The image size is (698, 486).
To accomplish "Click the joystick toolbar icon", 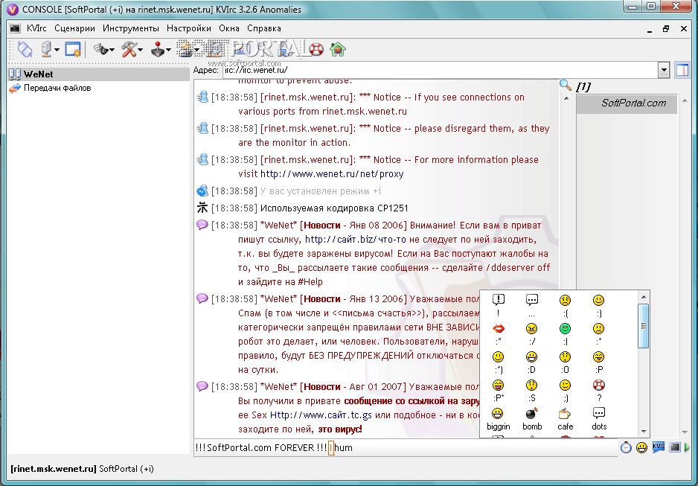I will pyautogui.click(x=158, y=49).
